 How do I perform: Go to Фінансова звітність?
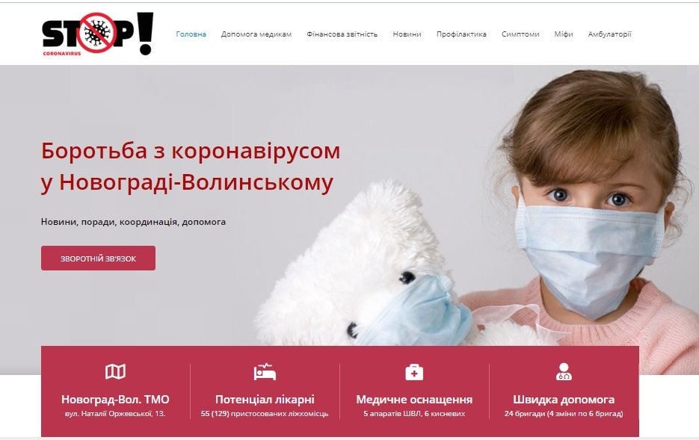coord(342,34)
